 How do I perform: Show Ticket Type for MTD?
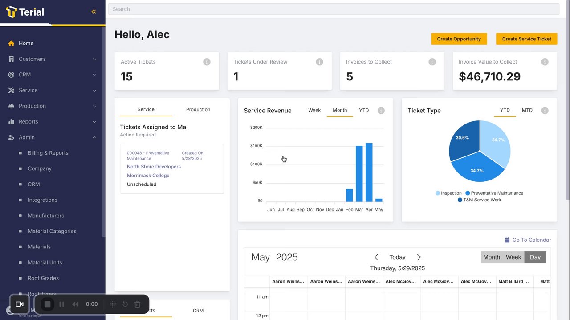[x=527, y=110]
